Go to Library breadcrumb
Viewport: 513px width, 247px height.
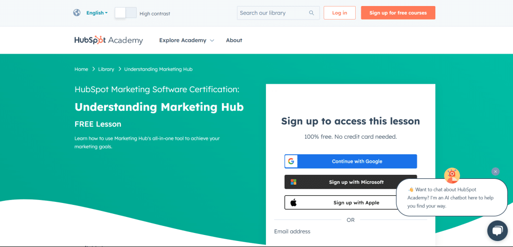pyautogui.click(x=106, y=69)
